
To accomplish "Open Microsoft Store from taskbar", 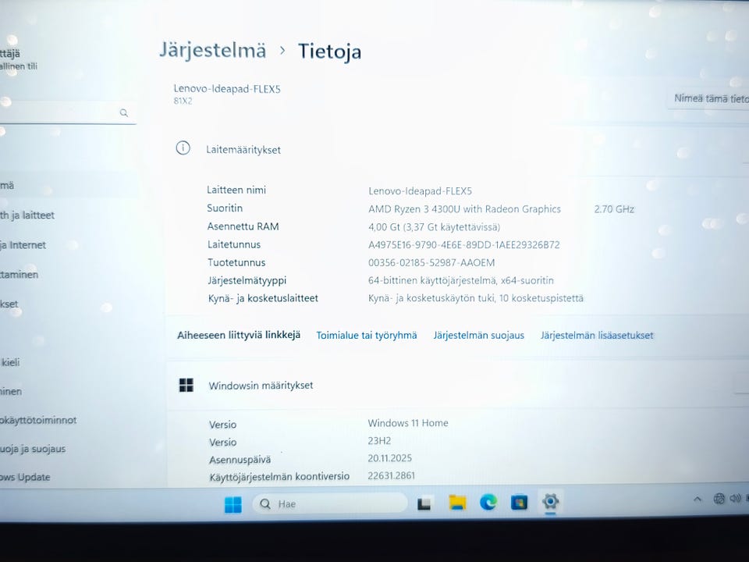I will (x=520, y=502).
